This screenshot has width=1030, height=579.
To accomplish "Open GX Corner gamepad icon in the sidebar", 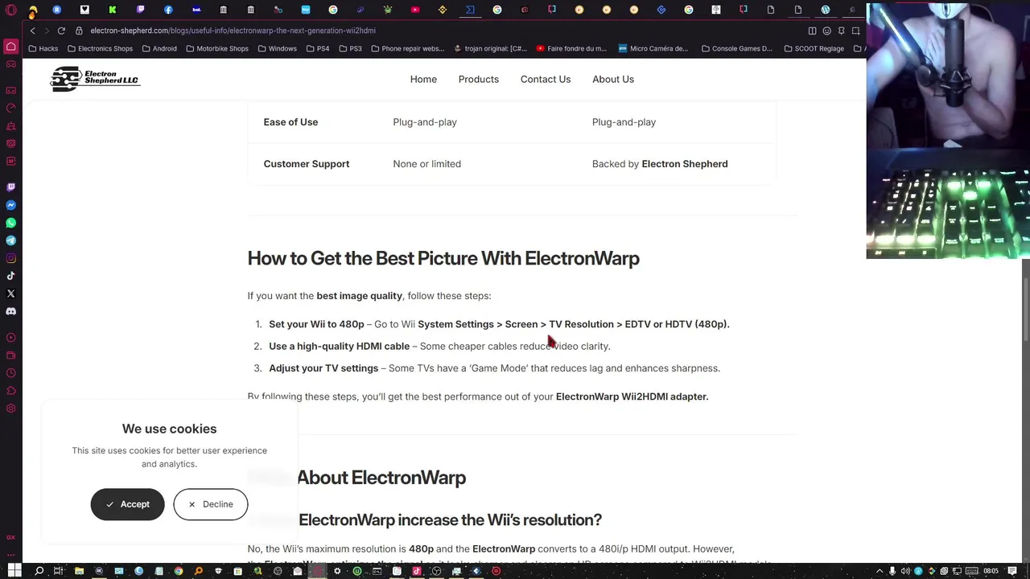I will 11,90.
